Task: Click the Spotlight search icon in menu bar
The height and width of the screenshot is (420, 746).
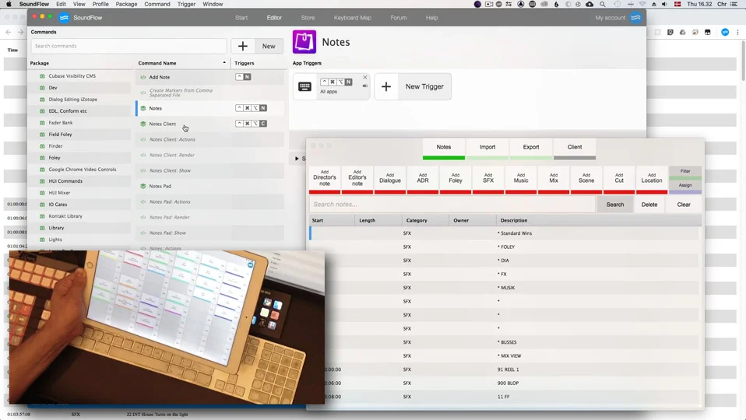Action: point(602,4)
